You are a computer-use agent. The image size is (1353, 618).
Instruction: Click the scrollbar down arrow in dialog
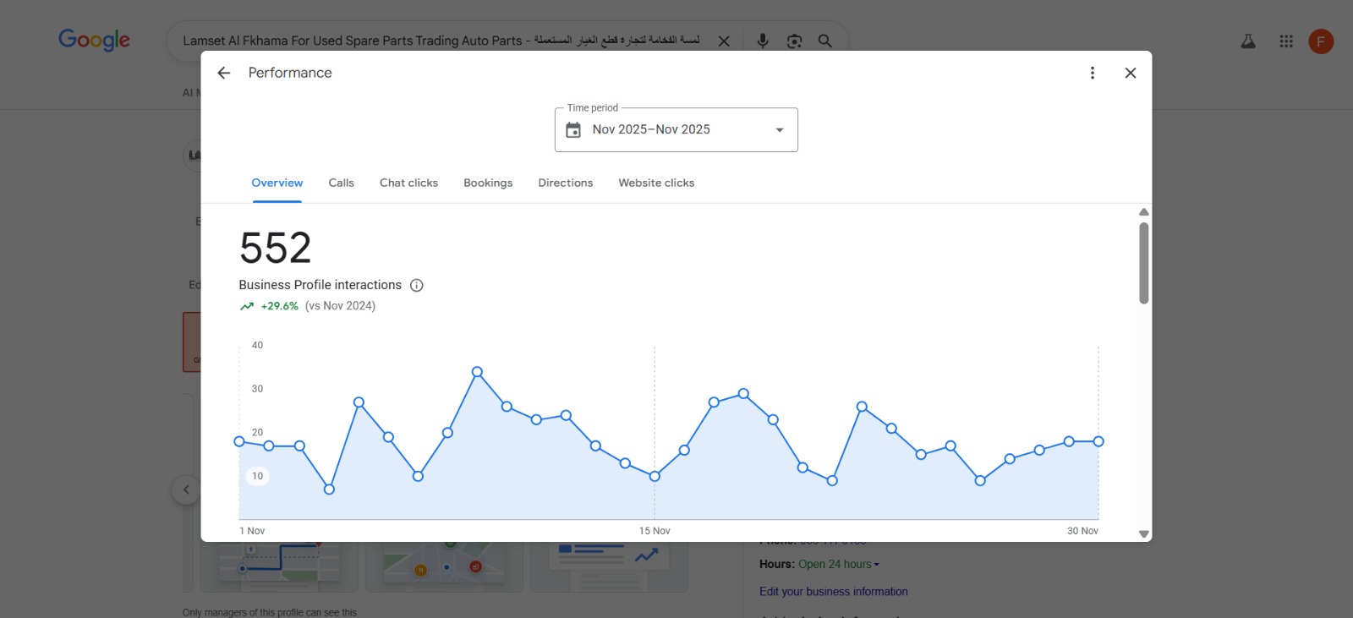(1144, 534)
